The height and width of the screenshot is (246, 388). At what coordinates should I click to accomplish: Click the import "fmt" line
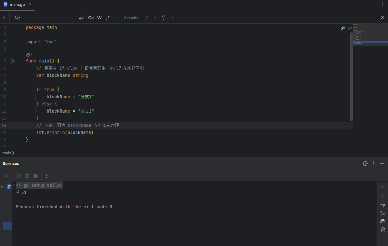tap(41, 42)
